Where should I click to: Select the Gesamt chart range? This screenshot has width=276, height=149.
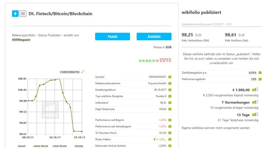point(21,146)
